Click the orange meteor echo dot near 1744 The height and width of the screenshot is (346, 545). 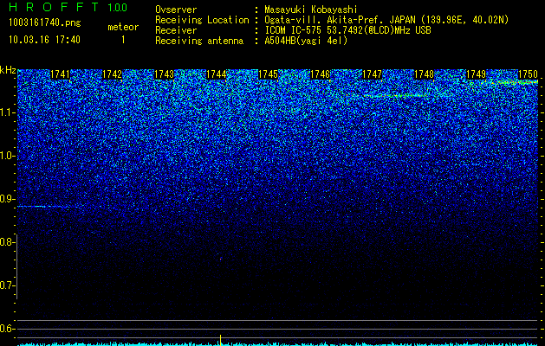(x=220, y=259)
